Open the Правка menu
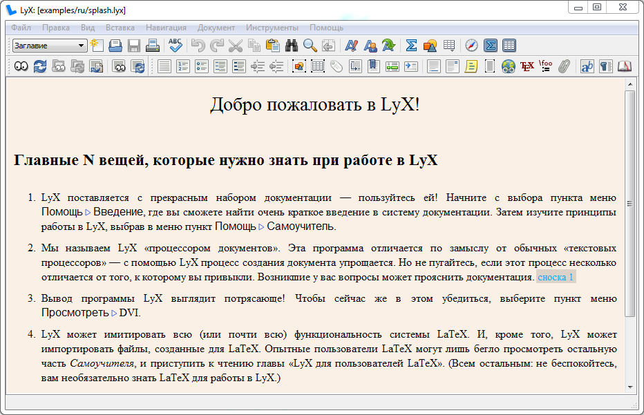Viewport: 644px width, 415px height. click(56, 28)
